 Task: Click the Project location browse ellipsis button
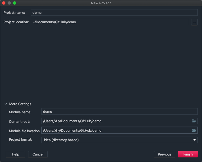click(x=194, y=22)
